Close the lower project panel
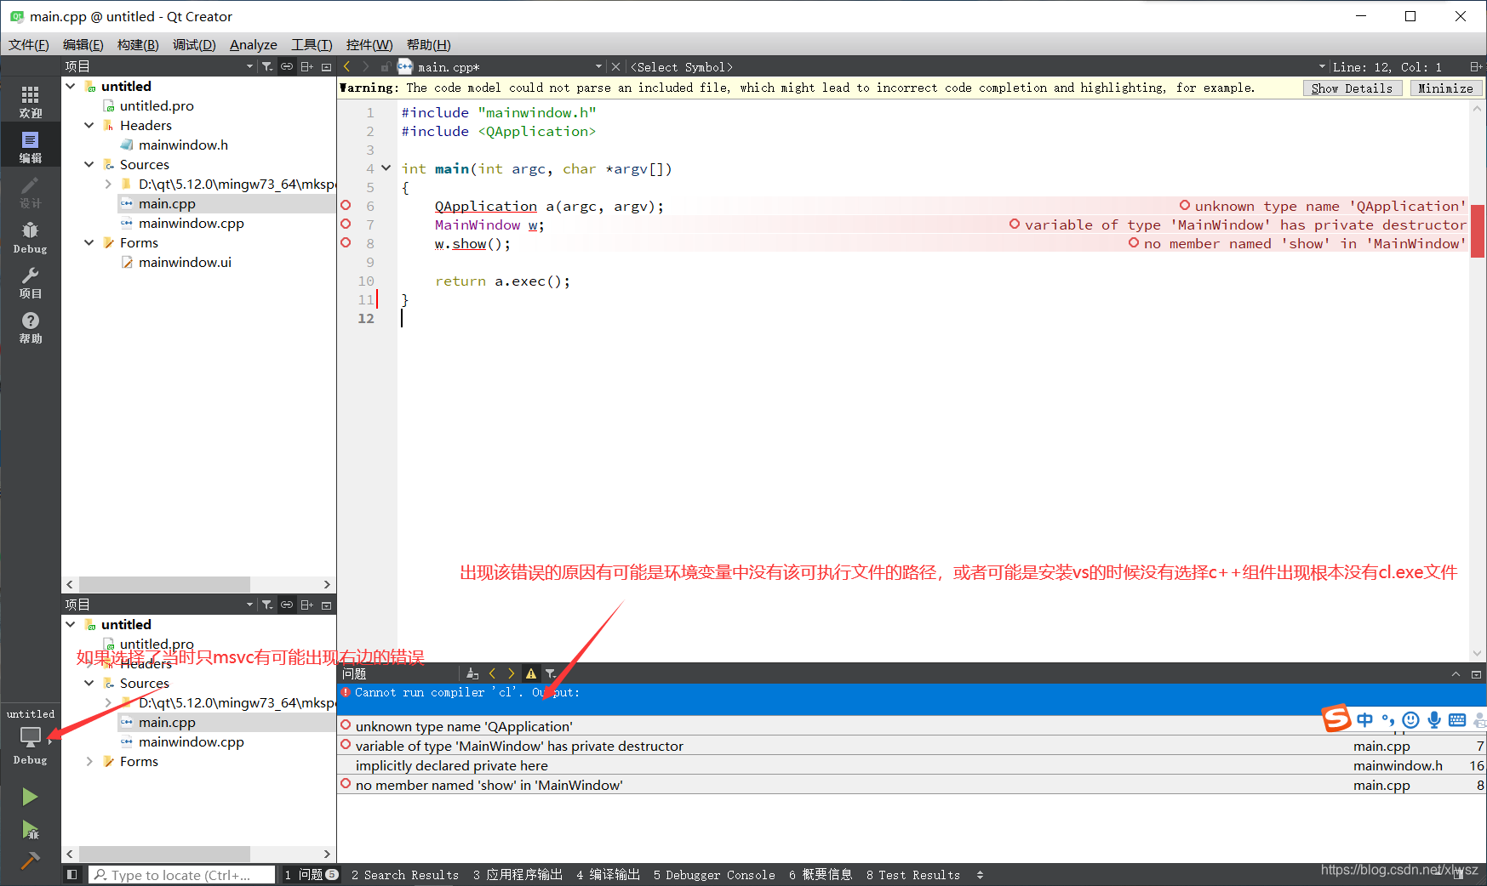Viewport: 1487px width, 886px height. pos(326,605)
